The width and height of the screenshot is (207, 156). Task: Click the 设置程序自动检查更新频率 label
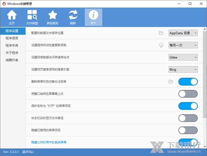point(49,45)
